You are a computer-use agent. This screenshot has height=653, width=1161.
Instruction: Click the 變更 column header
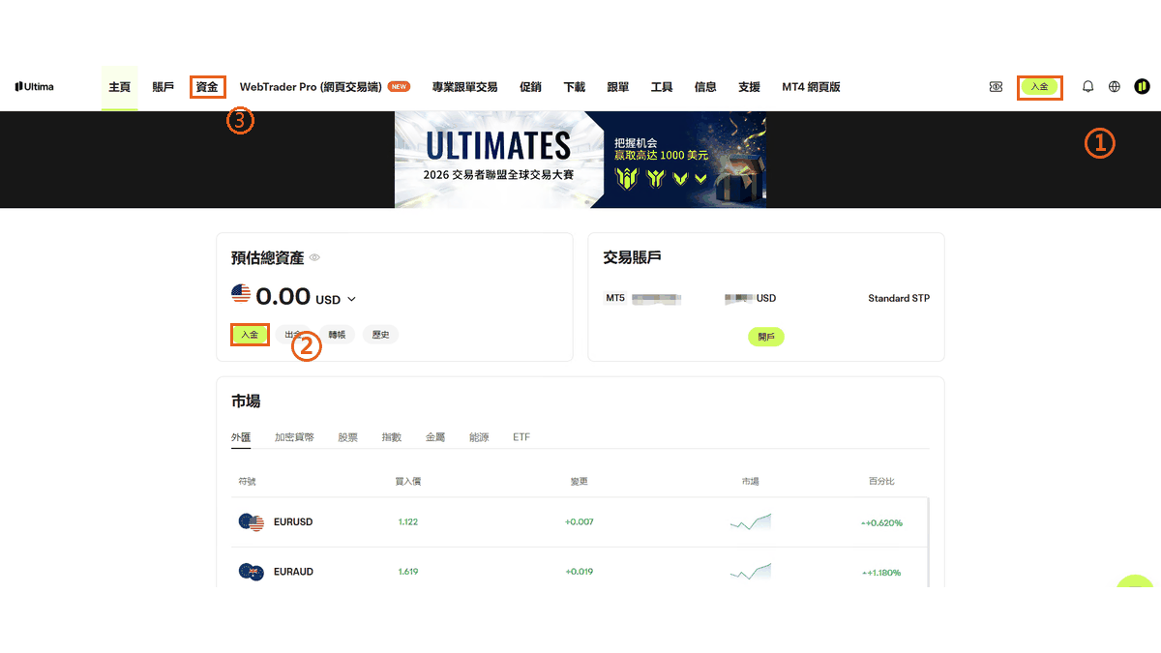(579, 481)
